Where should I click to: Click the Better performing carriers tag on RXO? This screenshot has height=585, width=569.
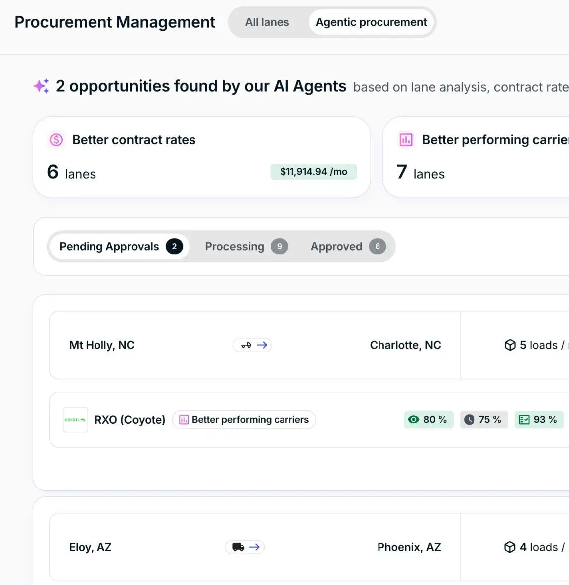244,420
